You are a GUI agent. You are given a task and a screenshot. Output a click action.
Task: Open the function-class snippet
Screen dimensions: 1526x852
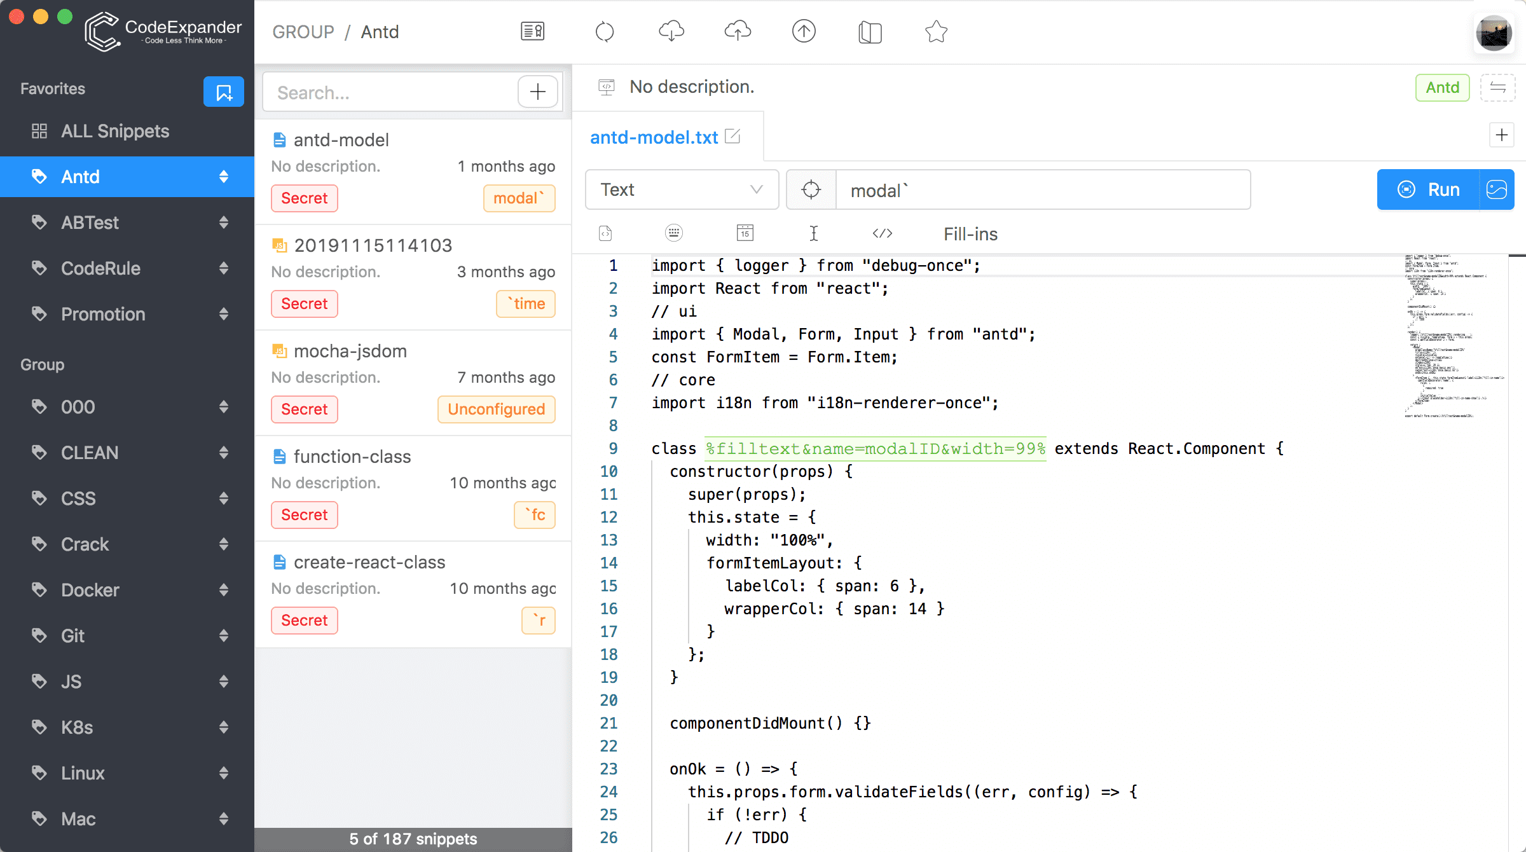click(413, 488)
